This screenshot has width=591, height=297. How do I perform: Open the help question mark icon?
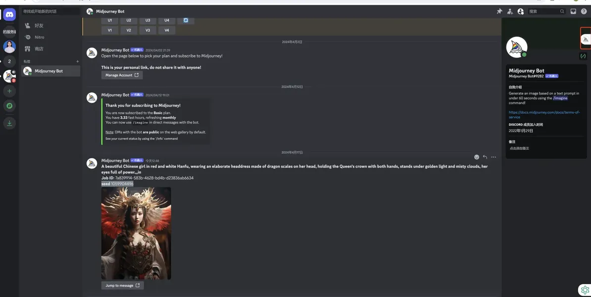[584, 11]
